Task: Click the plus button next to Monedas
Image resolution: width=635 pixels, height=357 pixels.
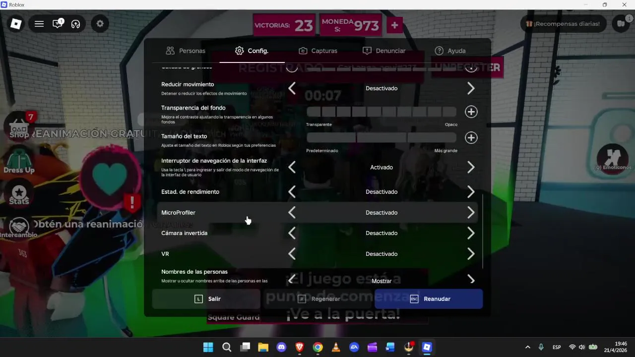Action: 394,25
